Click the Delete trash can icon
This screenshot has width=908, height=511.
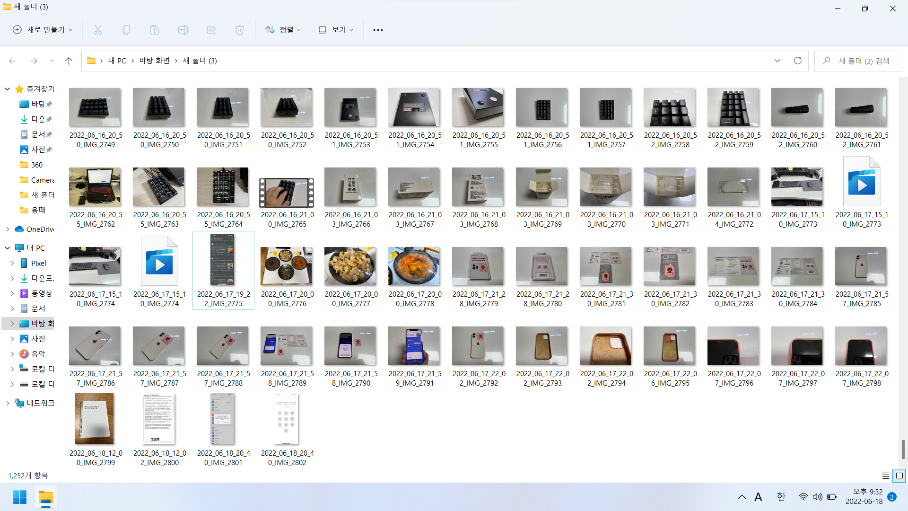pos(240,30)
